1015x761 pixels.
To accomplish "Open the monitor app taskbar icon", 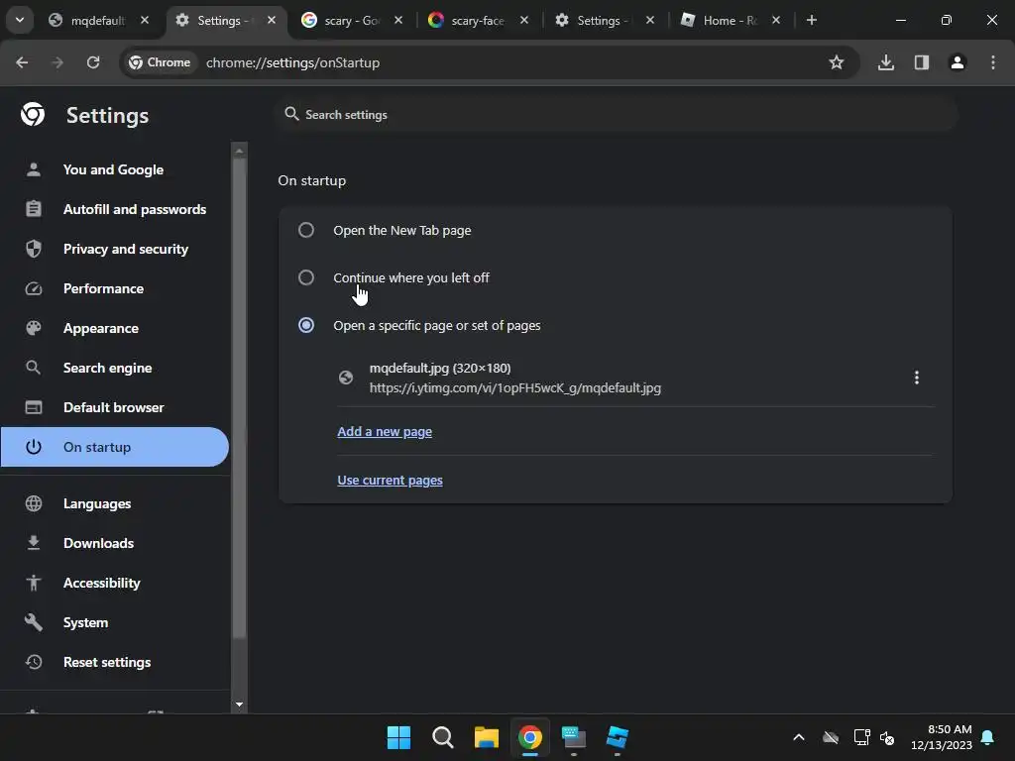I will tap(574, 737).
